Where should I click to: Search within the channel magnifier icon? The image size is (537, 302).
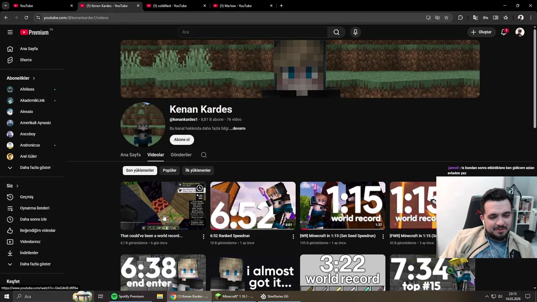[204, 155]
